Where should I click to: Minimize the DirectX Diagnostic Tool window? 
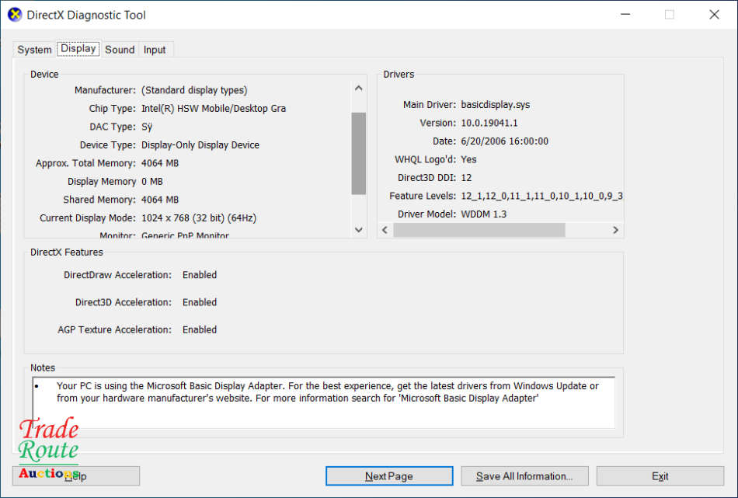pos(625,15)
